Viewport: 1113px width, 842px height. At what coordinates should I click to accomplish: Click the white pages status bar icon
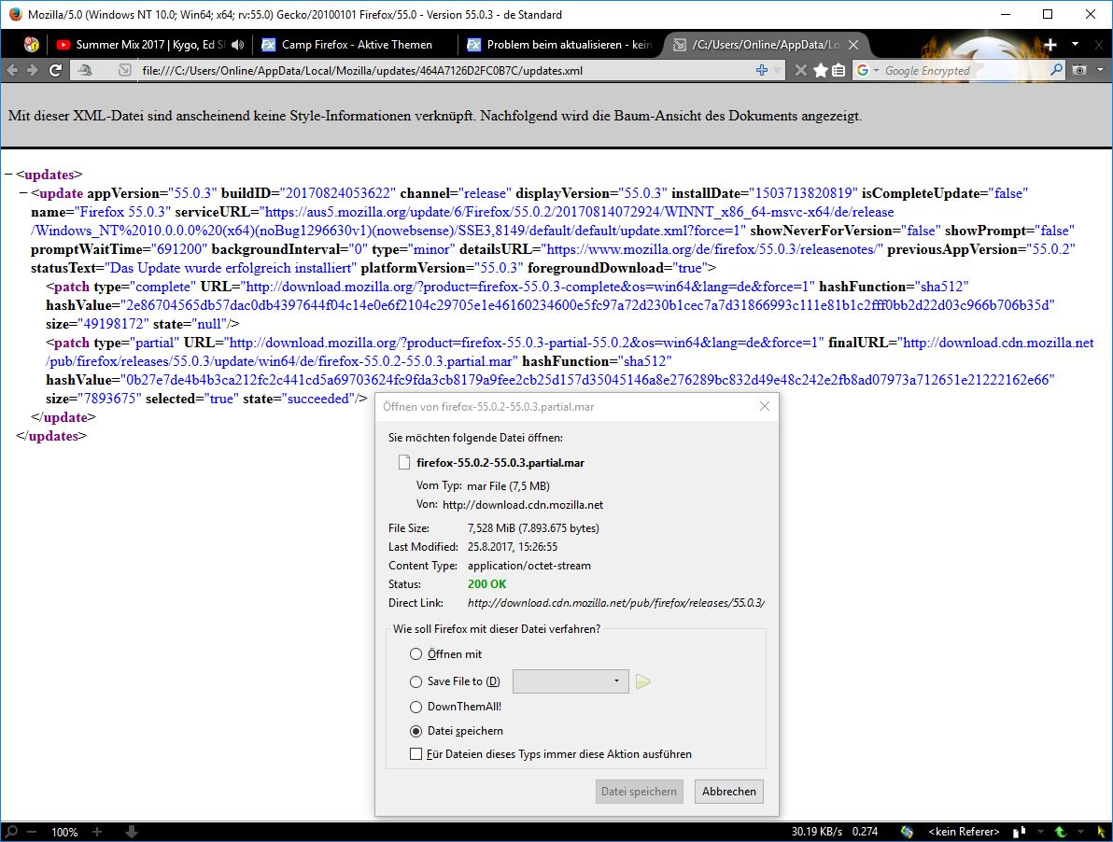(x=1019, y=832)
